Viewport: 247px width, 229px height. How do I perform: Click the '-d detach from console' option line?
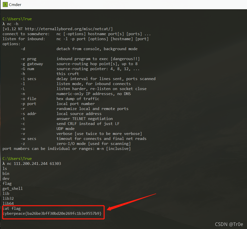click(x=79, y=49)
